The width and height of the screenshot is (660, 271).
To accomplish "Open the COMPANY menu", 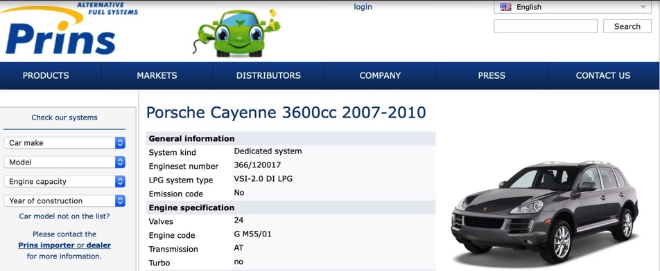I will (x=380, y=75).
